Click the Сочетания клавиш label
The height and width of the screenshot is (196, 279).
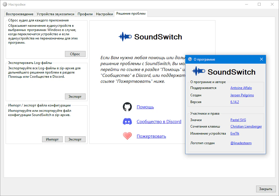point(205,126)
